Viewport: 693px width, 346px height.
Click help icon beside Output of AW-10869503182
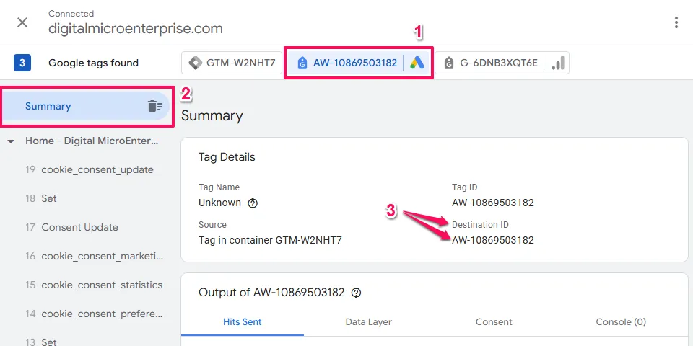coord(356,293)
